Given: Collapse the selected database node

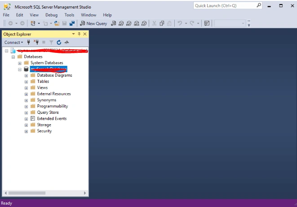Looking at the screenshot, I should click(20, 69).
